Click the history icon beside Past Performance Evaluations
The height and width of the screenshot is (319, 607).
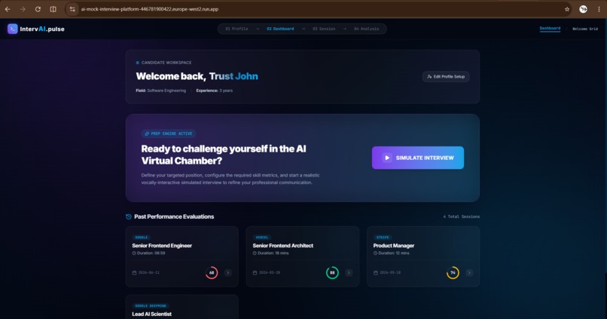(129, 216)
